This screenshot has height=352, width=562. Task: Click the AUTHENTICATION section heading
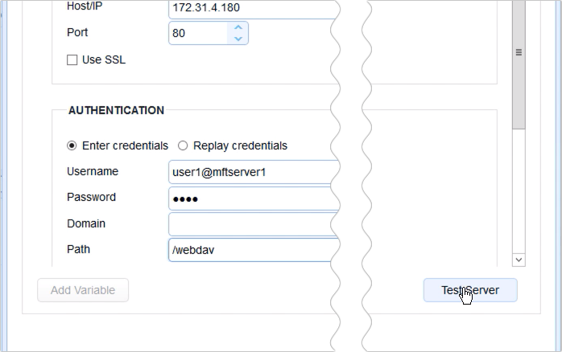coord(116,110)
